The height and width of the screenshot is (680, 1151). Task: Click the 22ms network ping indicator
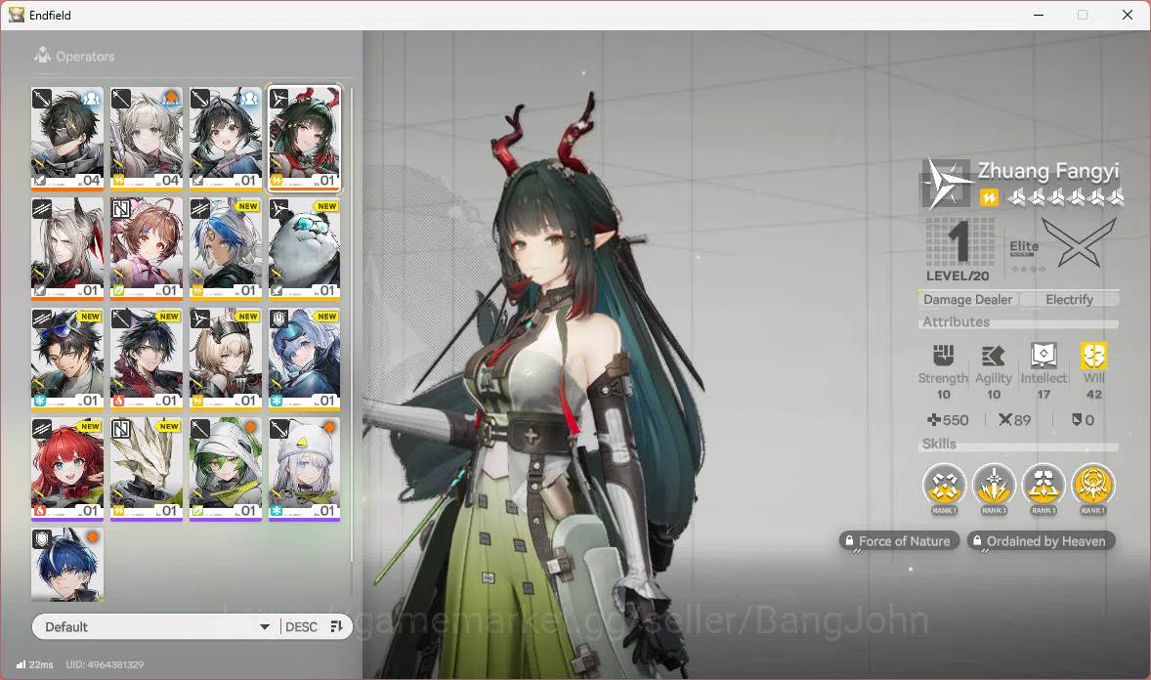tap(34, 664)
